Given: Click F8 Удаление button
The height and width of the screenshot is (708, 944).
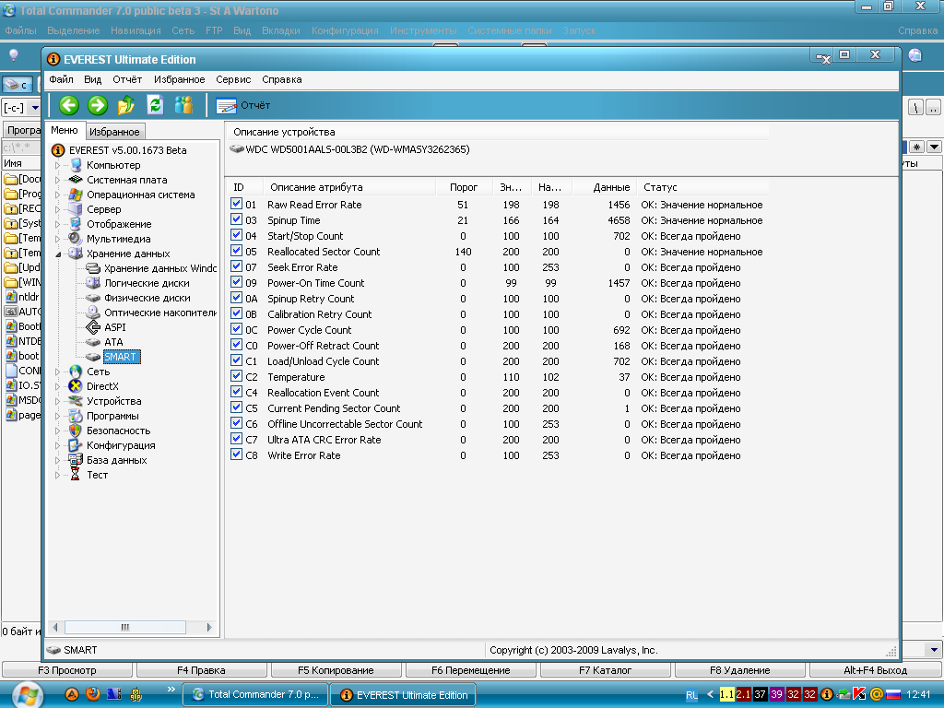Looking at the screenshot, I should point(740,670).
